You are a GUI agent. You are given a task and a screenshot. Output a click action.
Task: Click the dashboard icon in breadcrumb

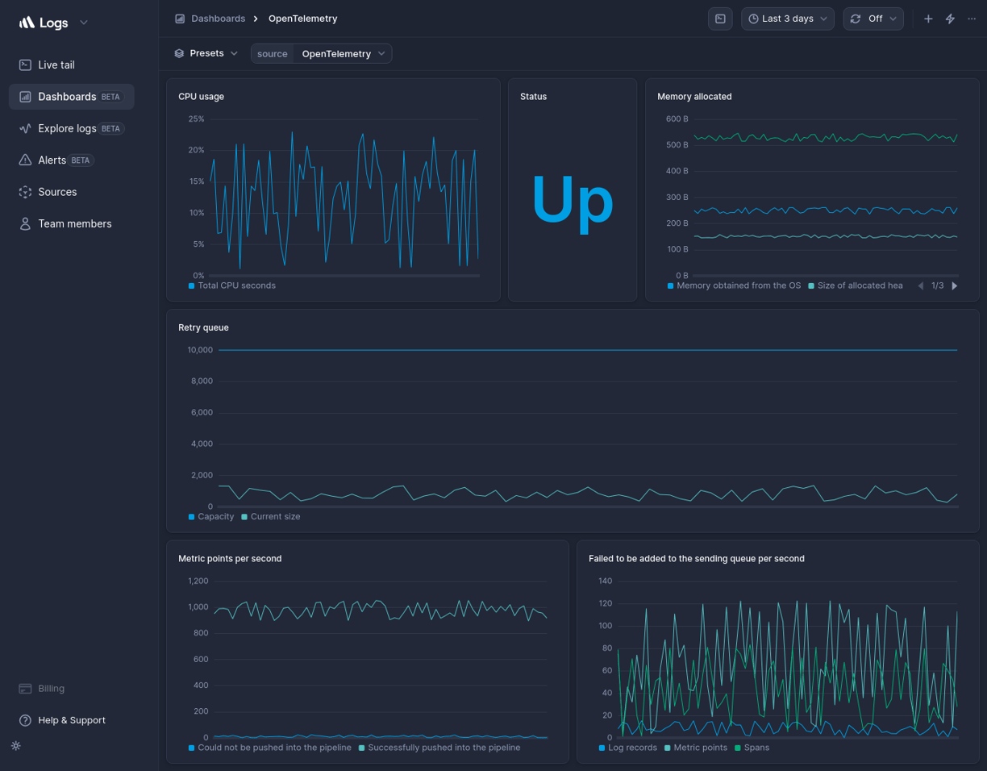coord(180,19)
